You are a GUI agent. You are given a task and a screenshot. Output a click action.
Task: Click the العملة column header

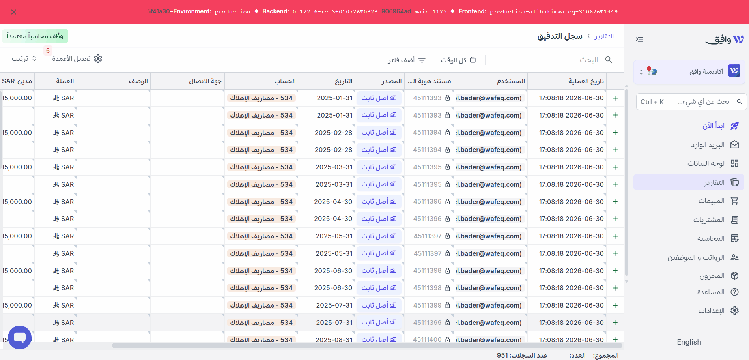[x=56, y=81]
